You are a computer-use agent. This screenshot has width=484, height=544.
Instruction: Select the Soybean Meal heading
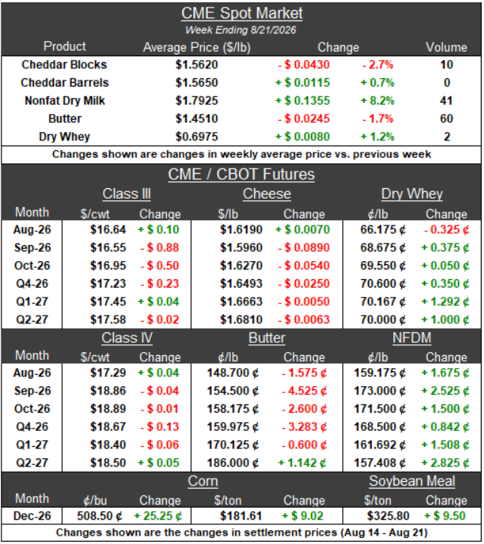point(412,481)
